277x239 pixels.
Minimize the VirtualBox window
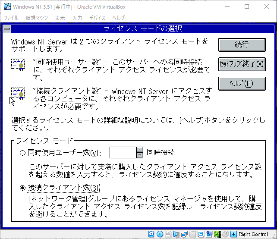(x=227, y=7)
